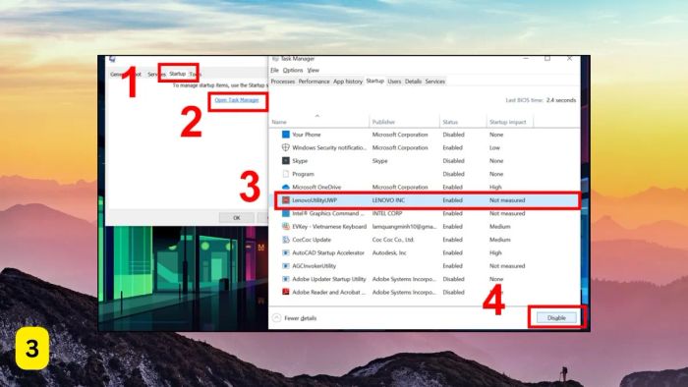
Task: Switch to the Users tab
Action: tap(394, 82)
